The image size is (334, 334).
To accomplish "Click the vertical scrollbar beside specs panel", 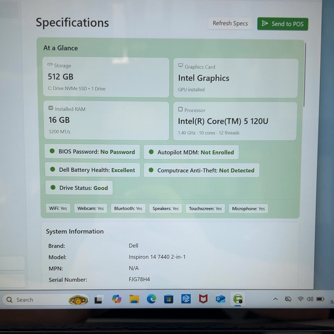I will [x=305, y=74].
